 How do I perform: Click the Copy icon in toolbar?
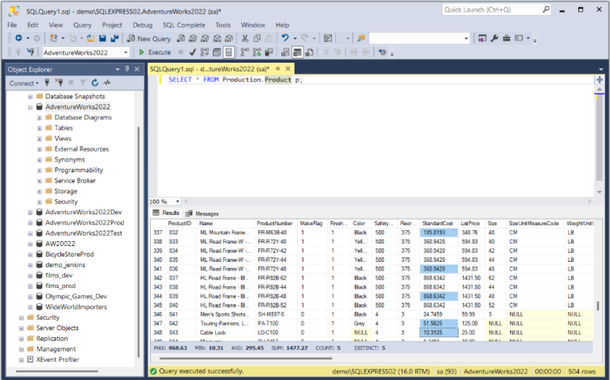[x=257, y=38]
